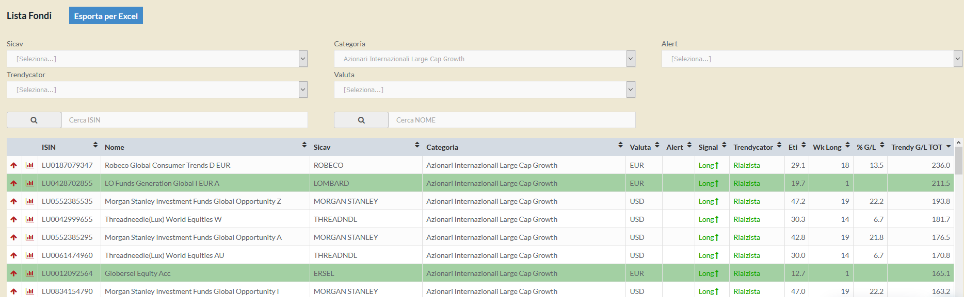The height and width of the screenshot is (297, 964).
Task: Open the Valuta dropdown selector
Action: click(x=630, y=90)
